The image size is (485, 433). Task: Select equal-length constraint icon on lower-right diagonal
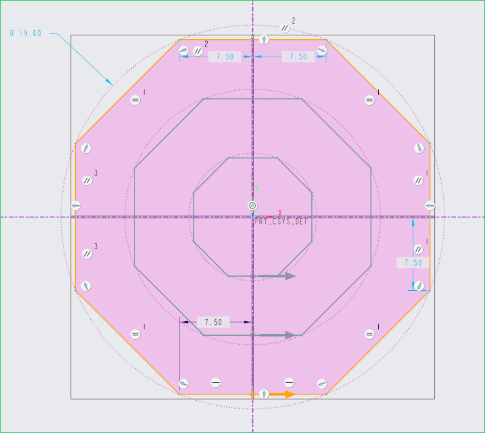point(369,334)
